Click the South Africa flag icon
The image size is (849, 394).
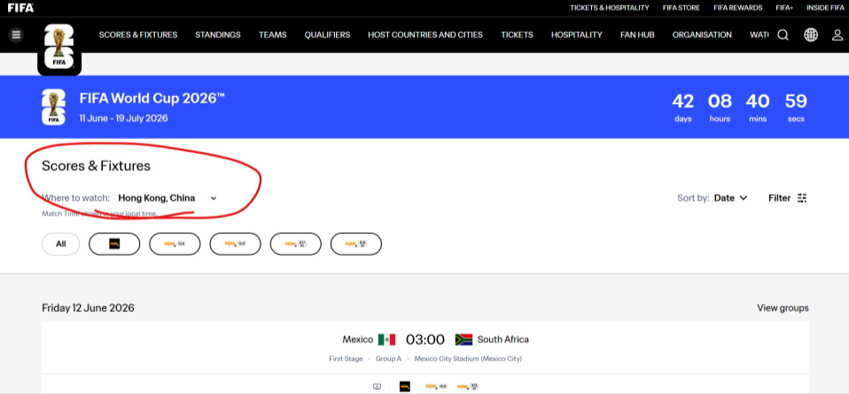pyautogui.click(x=463, y=339)
